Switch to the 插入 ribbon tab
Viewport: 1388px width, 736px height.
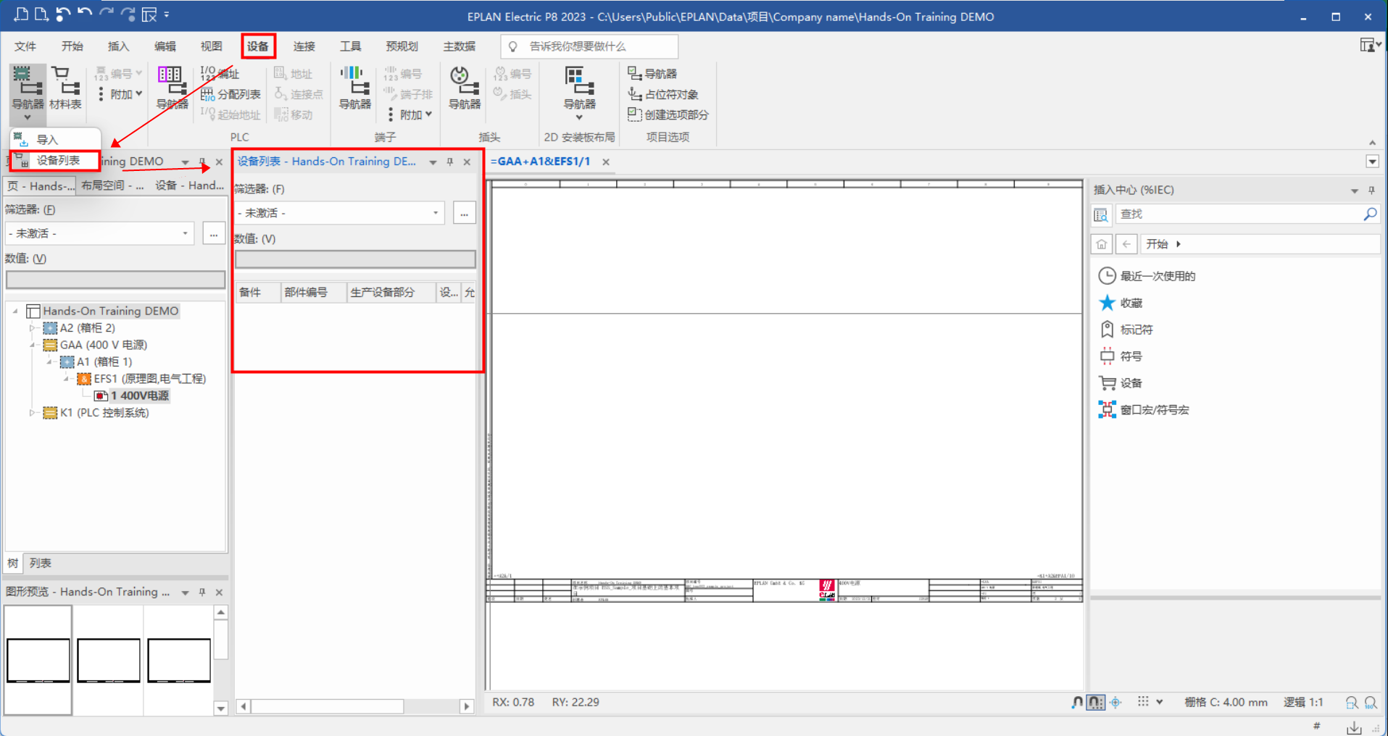118,46
